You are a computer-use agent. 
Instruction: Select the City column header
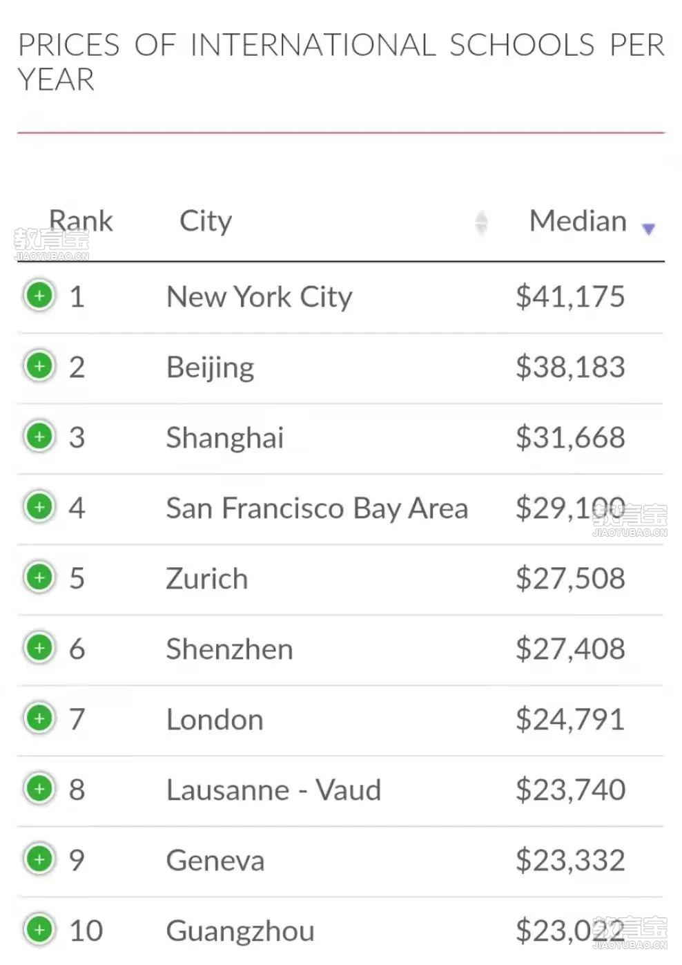tap(206, 222)
